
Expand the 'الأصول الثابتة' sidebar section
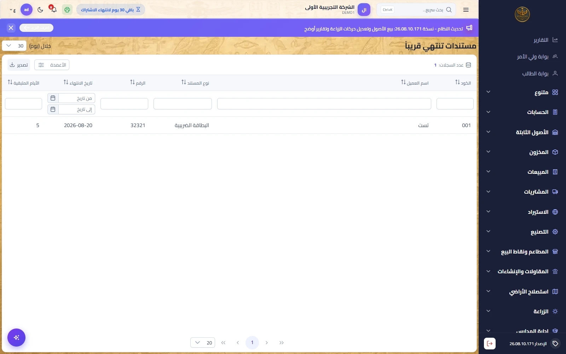pos(522,132)
